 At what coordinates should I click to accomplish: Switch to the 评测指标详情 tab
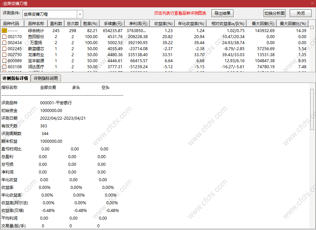(15, 78)
